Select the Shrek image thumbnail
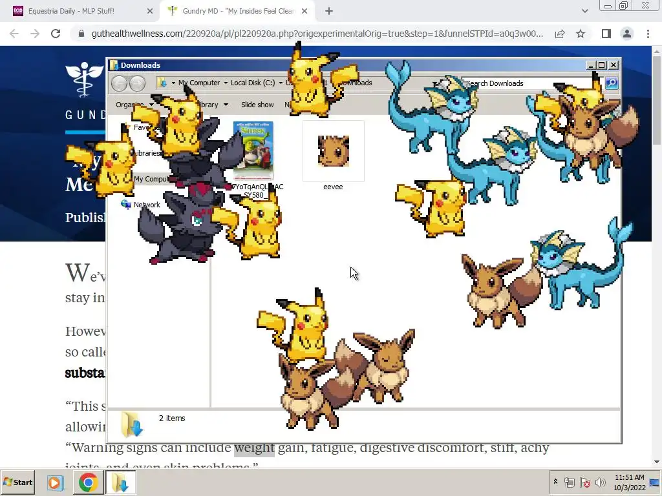Image resolution: width=662 pixels, height=496 pixels. click(x=253, y=151)
